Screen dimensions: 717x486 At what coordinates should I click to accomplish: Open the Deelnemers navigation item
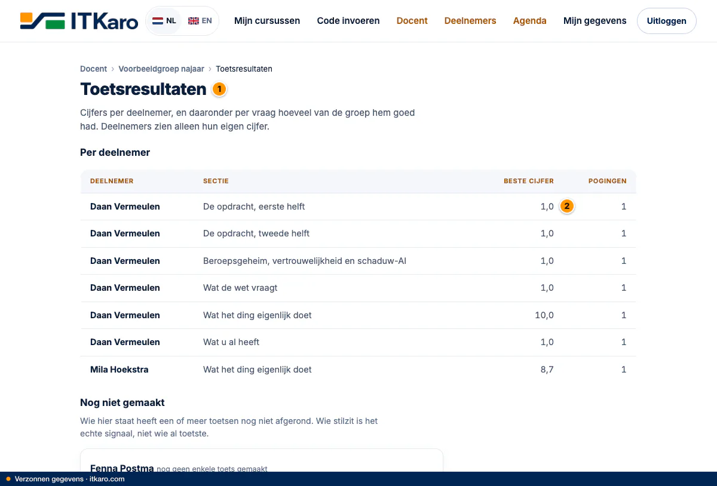point(470,21)
